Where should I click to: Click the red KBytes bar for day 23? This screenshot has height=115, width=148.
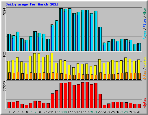click(x=104, y=106)
